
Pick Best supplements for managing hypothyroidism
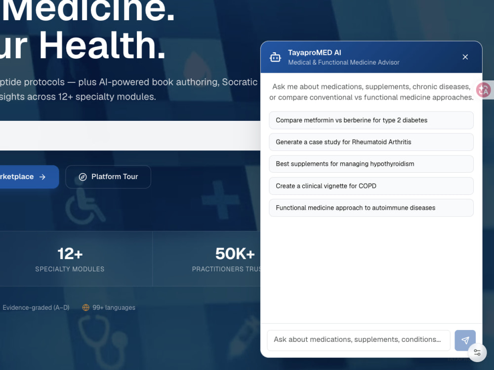click(371, 164)
